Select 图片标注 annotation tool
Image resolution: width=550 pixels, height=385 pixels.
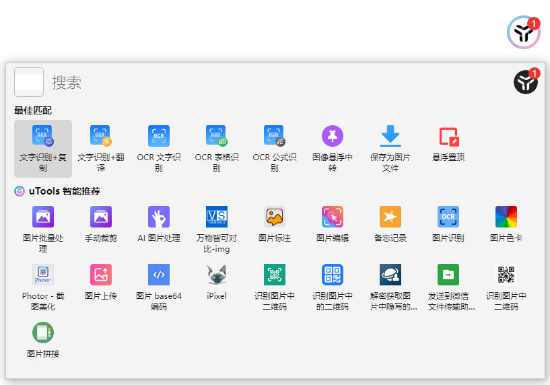pyautogui.click(x=275, y=217)
